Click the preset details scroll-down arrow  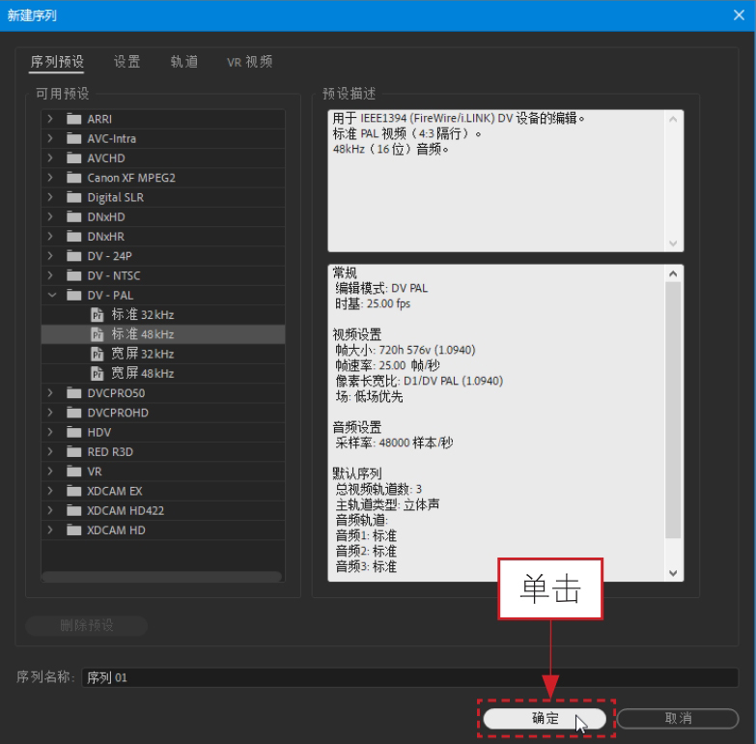point(673,573)
